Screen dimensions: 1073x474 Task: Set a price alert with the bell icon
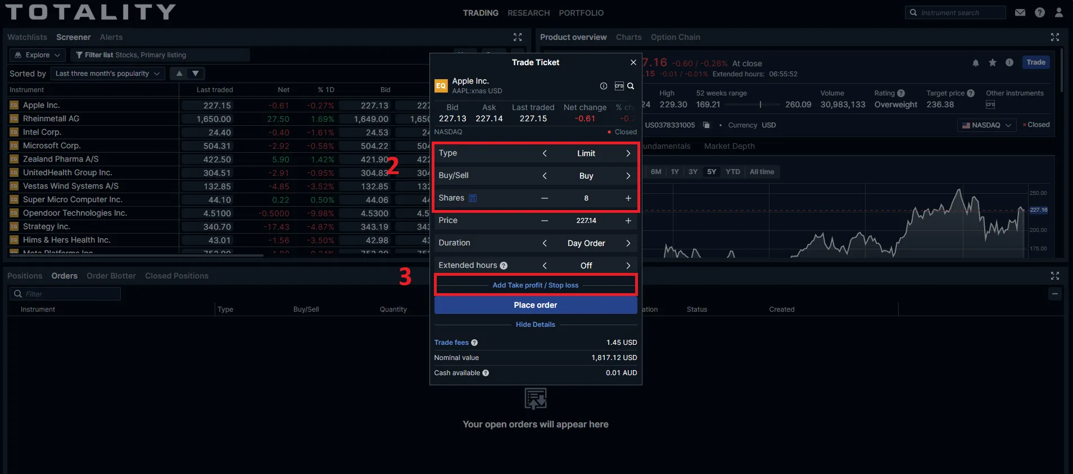point(976,63)
